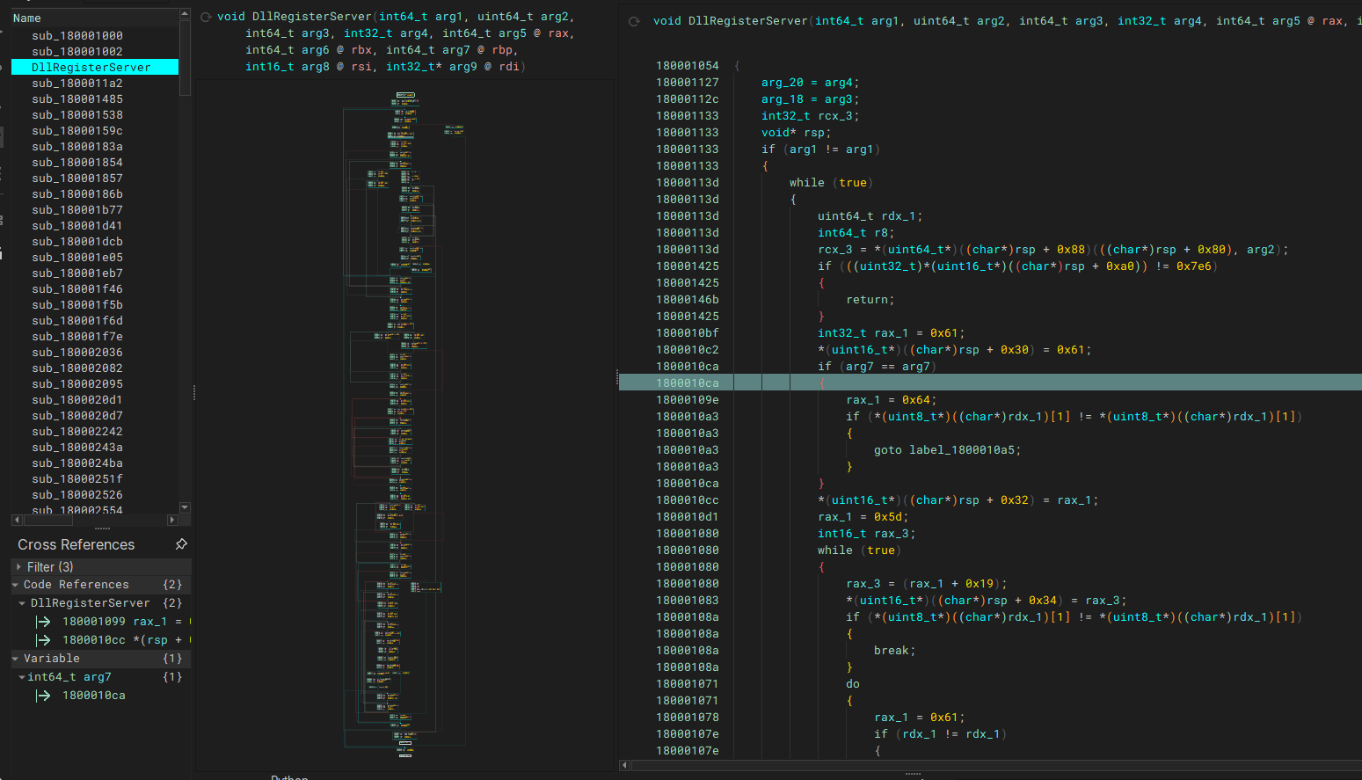
Task: Click the arrow icon beside xref 180001099
Action: click(x=43, y=621)
